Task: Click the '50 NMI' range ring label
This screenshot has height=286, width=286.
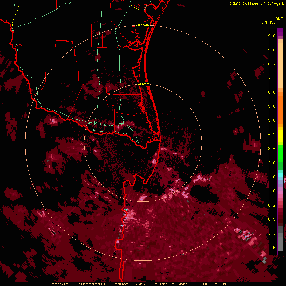Action: 143,84
